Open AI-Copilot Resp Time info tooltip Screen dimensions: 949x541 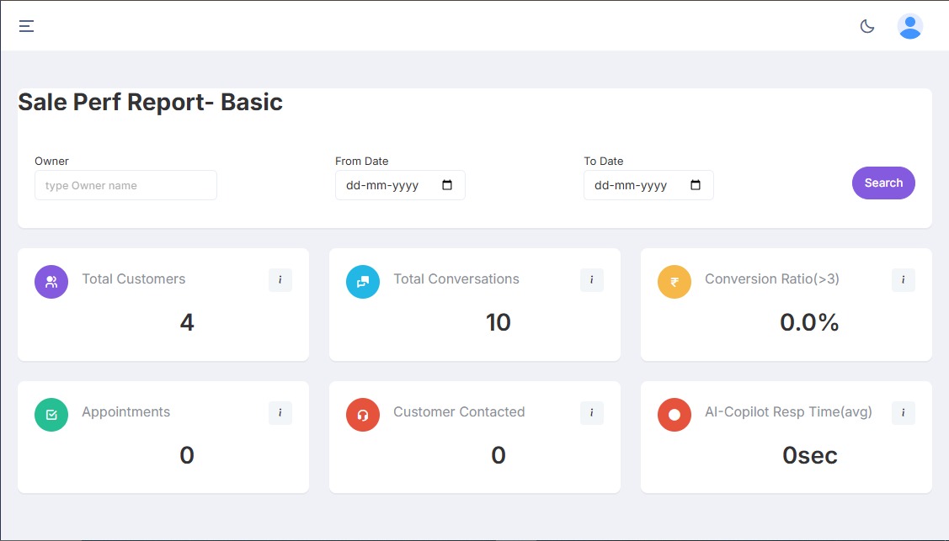click(903, 413)
